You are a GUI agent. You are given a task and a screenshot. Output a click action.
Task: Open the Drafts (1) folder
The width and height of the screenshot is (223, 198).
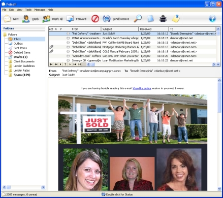20,57
